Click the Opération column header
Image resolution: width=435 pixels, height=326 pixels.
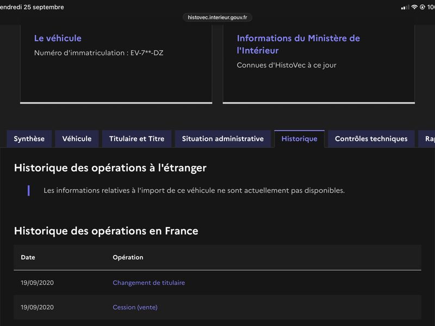128,257
